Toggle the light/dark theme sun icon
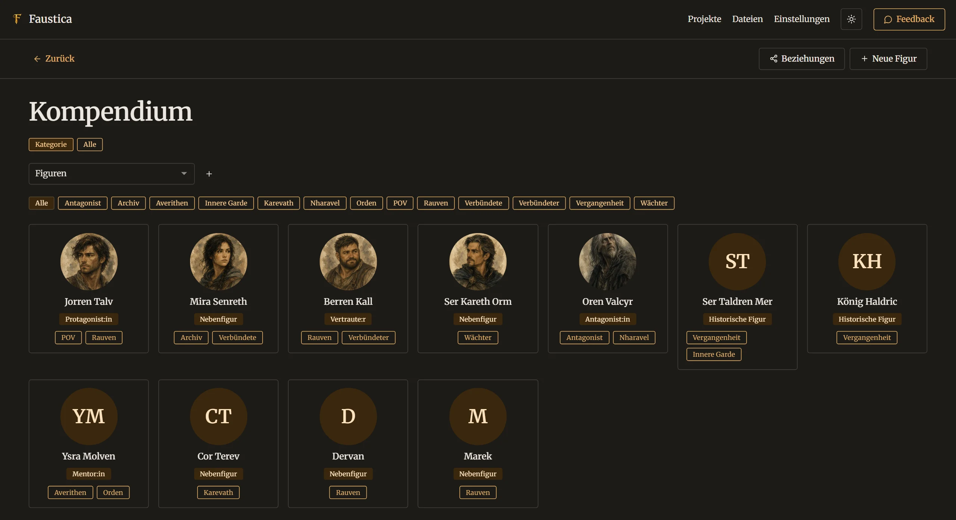 (851, 19)
